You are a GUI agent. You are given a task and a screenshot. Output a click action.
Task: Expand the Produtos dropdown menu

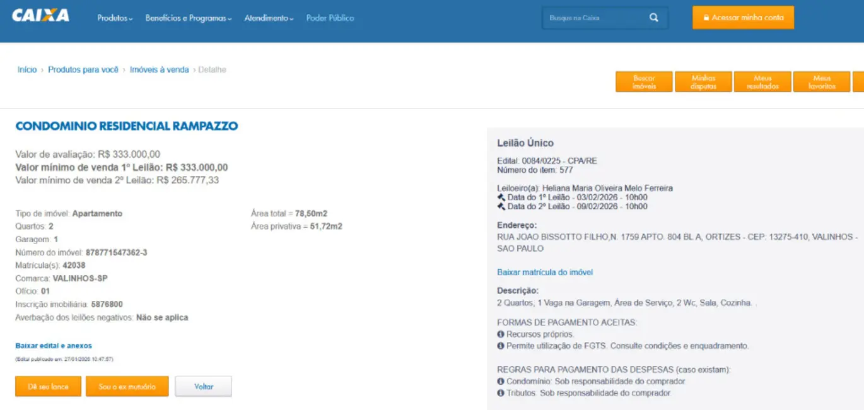tap(115, 18)
